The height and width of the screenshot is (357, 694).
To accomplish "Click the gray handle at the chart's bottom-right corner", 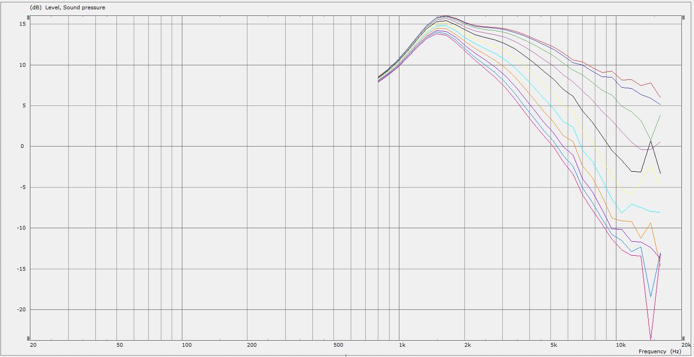I will pyautogui.click(x=683, y=338).
